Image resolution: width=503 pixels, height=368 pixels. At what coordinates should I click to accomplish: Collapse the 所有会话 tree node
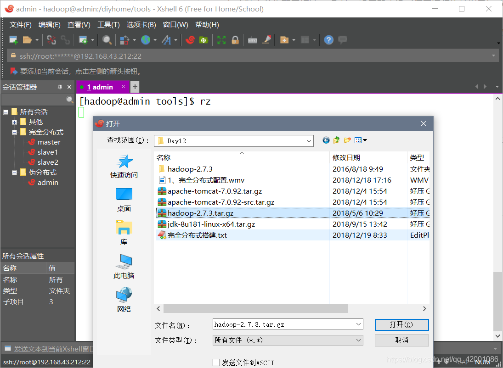pyautogui.click(x=6, y=112)
